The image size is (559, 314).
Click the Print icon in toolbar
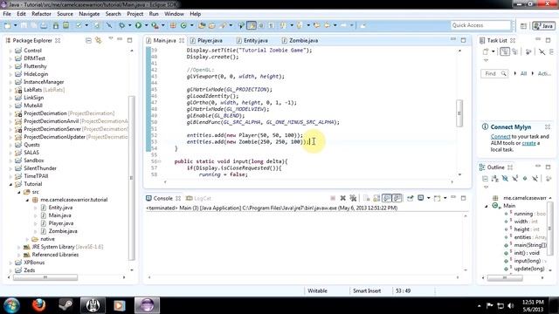[44, 25]
